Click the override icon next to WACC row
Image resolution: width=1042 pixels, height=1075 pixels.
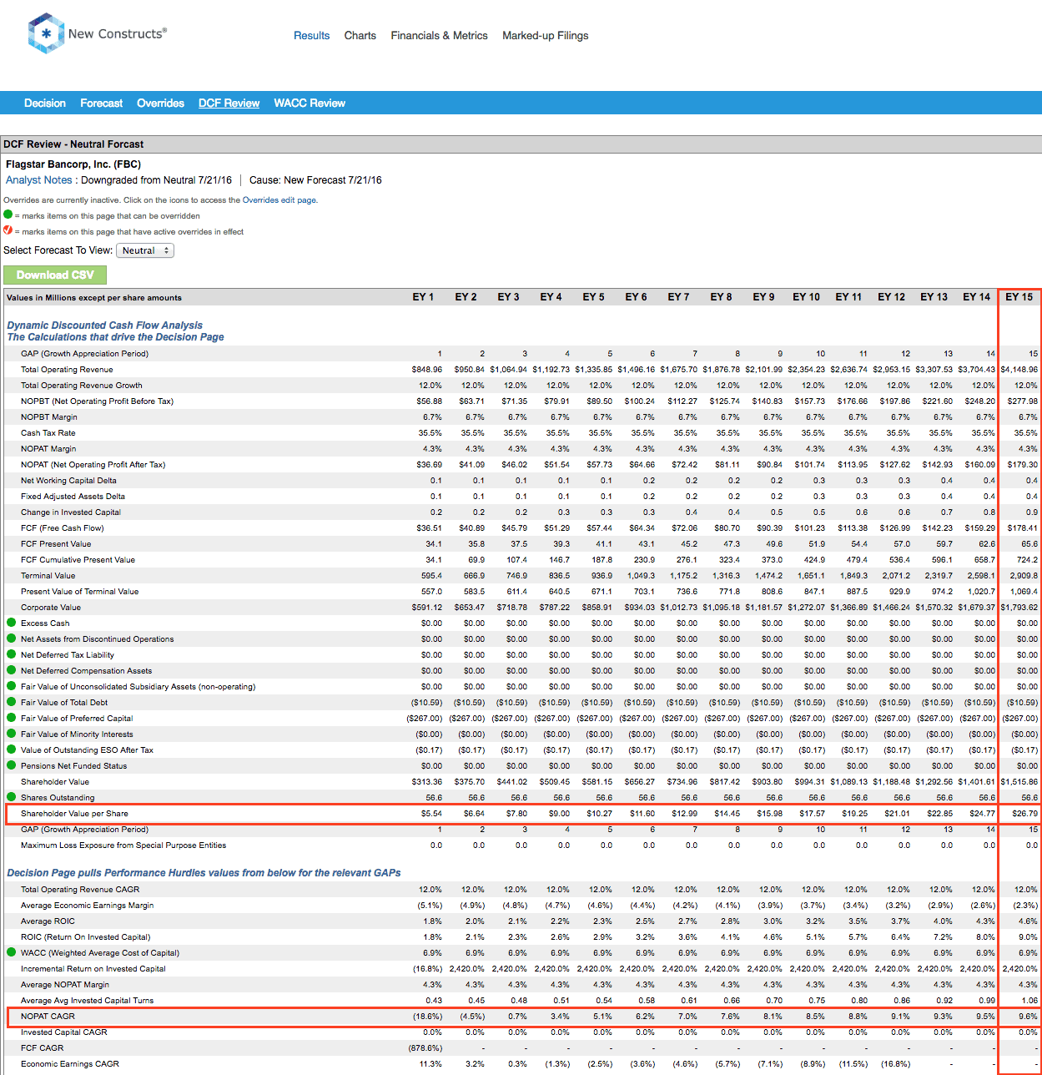pos(12,952)
